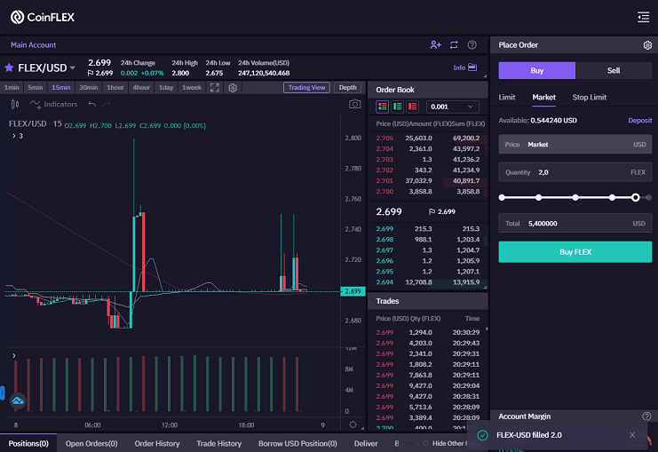Viewport: 658px width, 452px height.
Task: Follow the Deposit link
Action: click(x=639, y=121)
